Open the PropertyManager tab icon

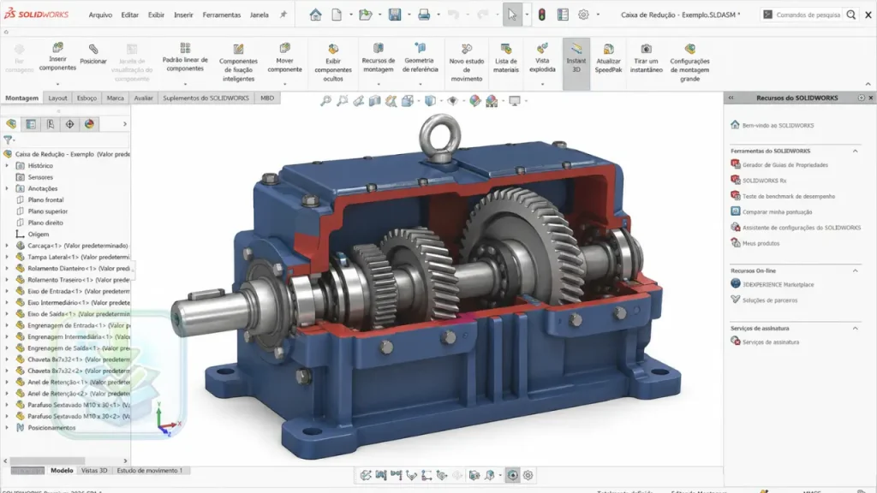[x=31, y=124]
